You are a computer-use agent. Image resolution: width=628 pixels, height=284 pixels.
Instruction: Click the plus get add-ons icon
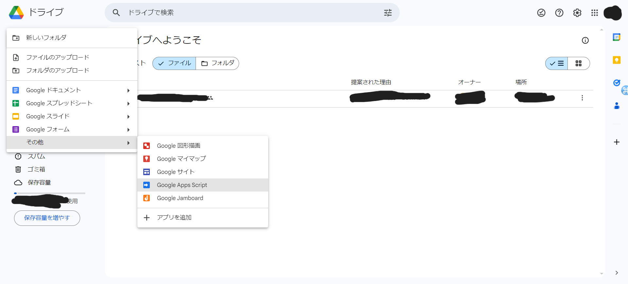coord(617,142)
